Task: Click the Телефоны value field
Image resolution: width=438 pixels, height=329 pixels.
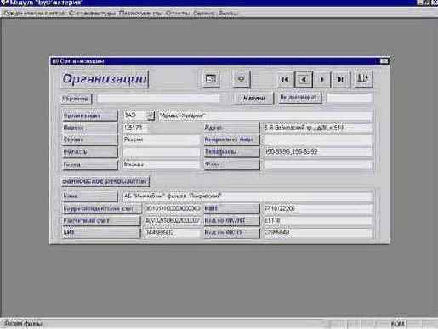Action: (x=317, y=152)
